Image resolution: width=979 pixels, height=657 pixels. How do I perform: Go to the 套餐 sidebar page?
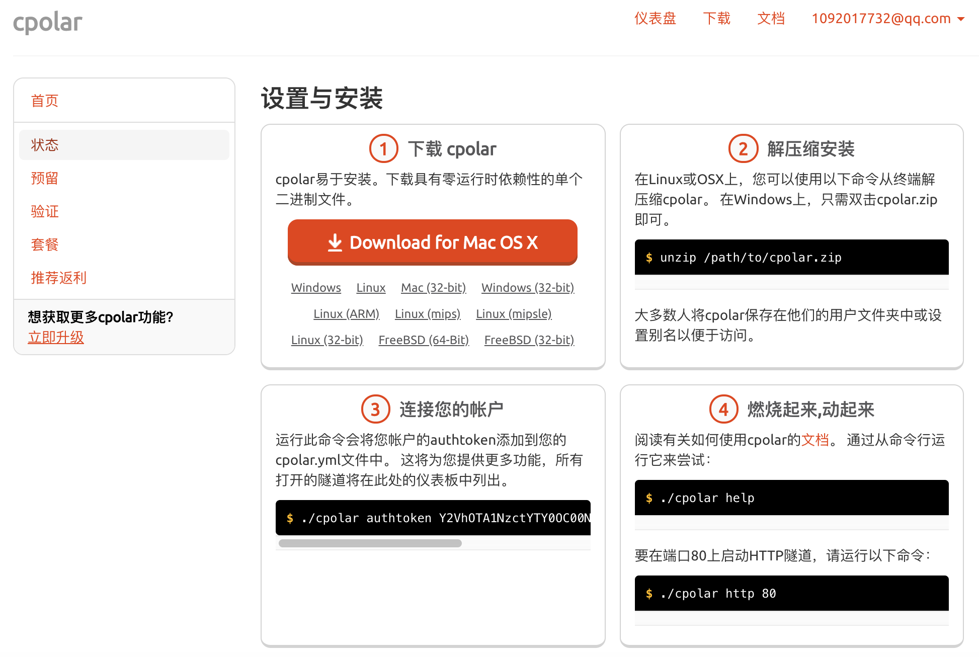coord(45,244)
